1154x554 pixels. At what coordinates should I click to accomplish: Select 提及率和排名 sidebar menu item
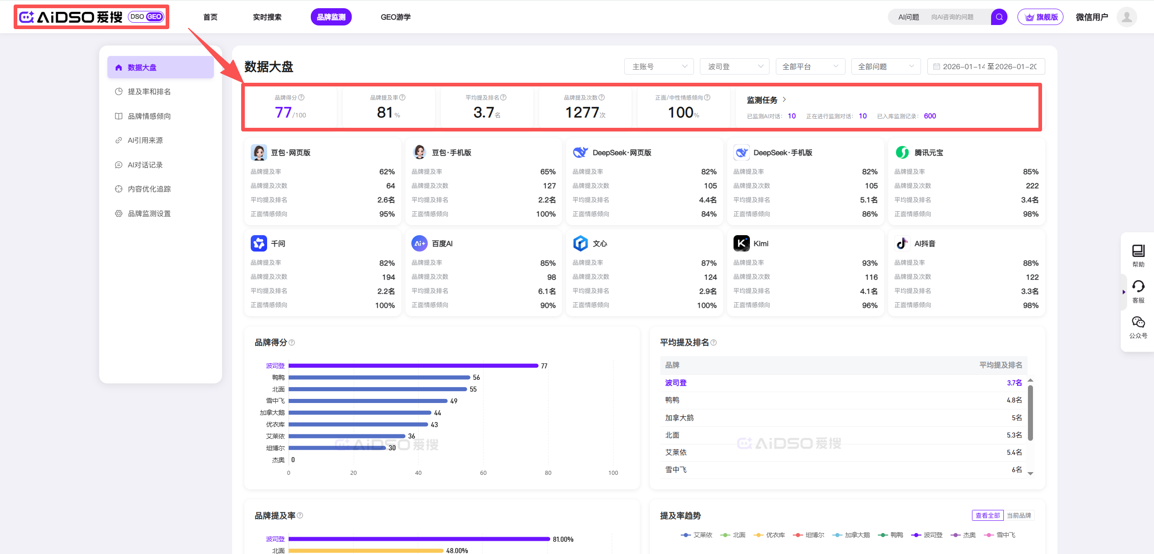click(149, 91)
